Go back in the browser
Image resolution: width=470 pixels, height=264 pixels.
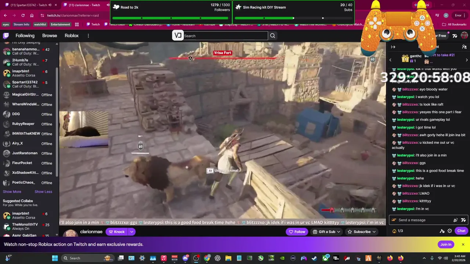(5, 15)
